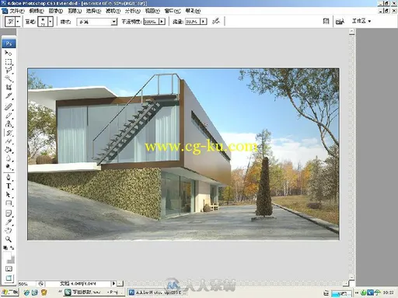This screenshot has height=298, width=398.
Task: Select the Magic Wand tool
Action: (9, 78)
